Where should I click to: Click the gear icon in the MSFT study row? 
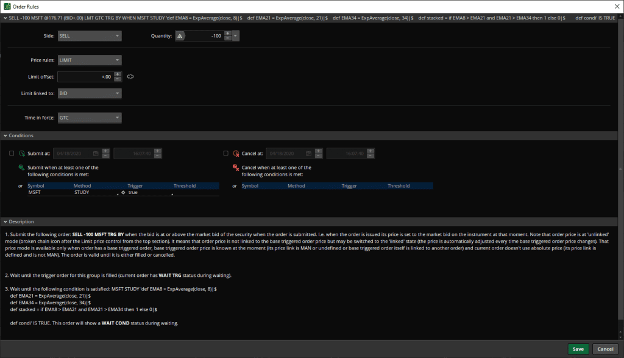pos(123,192)
